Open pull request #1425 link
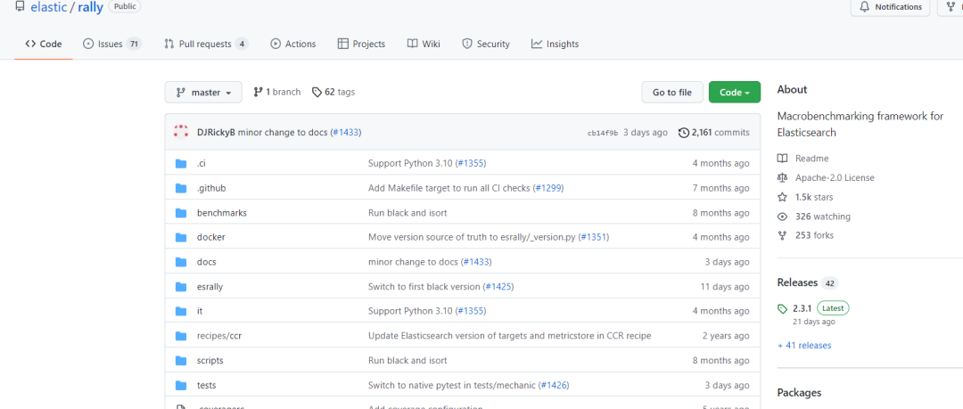Viewport: 963px width, 409px height. pyautogui.click(x=498, y=286)
